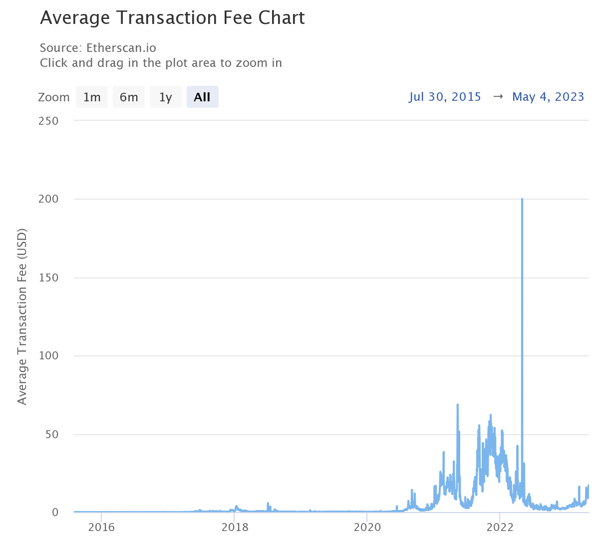
Task: Open the May 4, 2023 end date field
Action: pos(548,97)
